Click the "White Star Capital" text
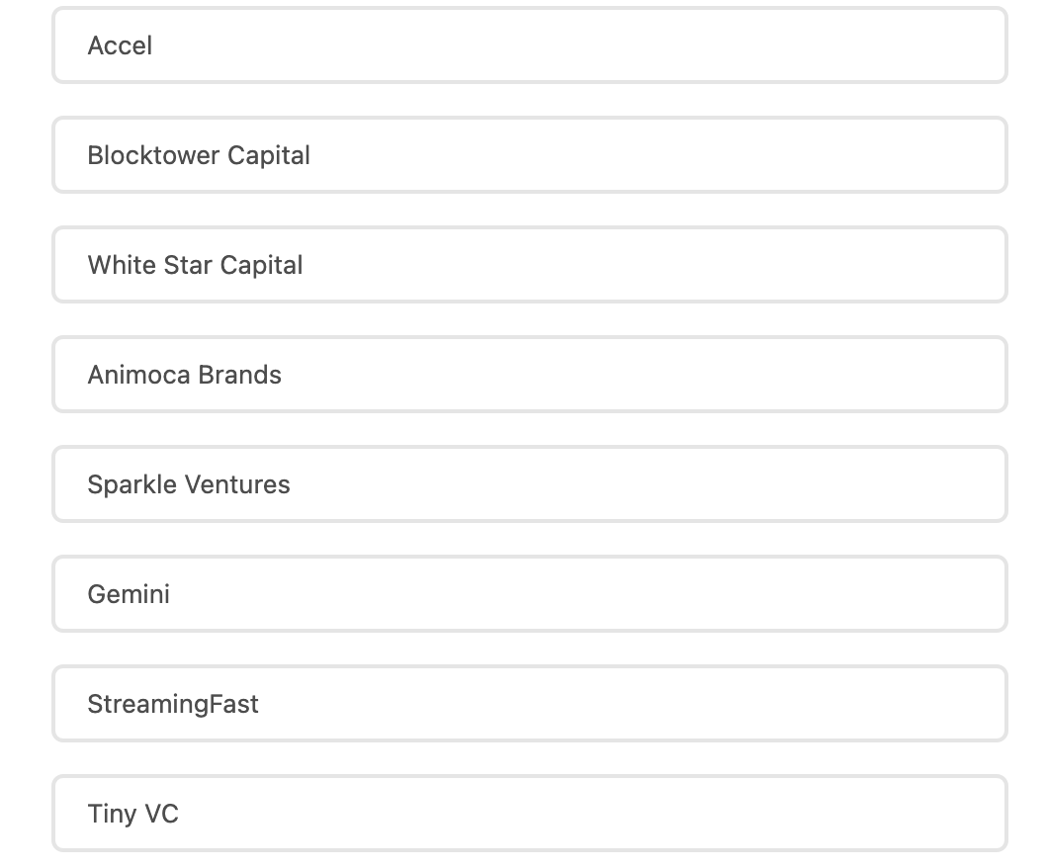This screenshot has width=1046, height=868. tap(195, 265)
